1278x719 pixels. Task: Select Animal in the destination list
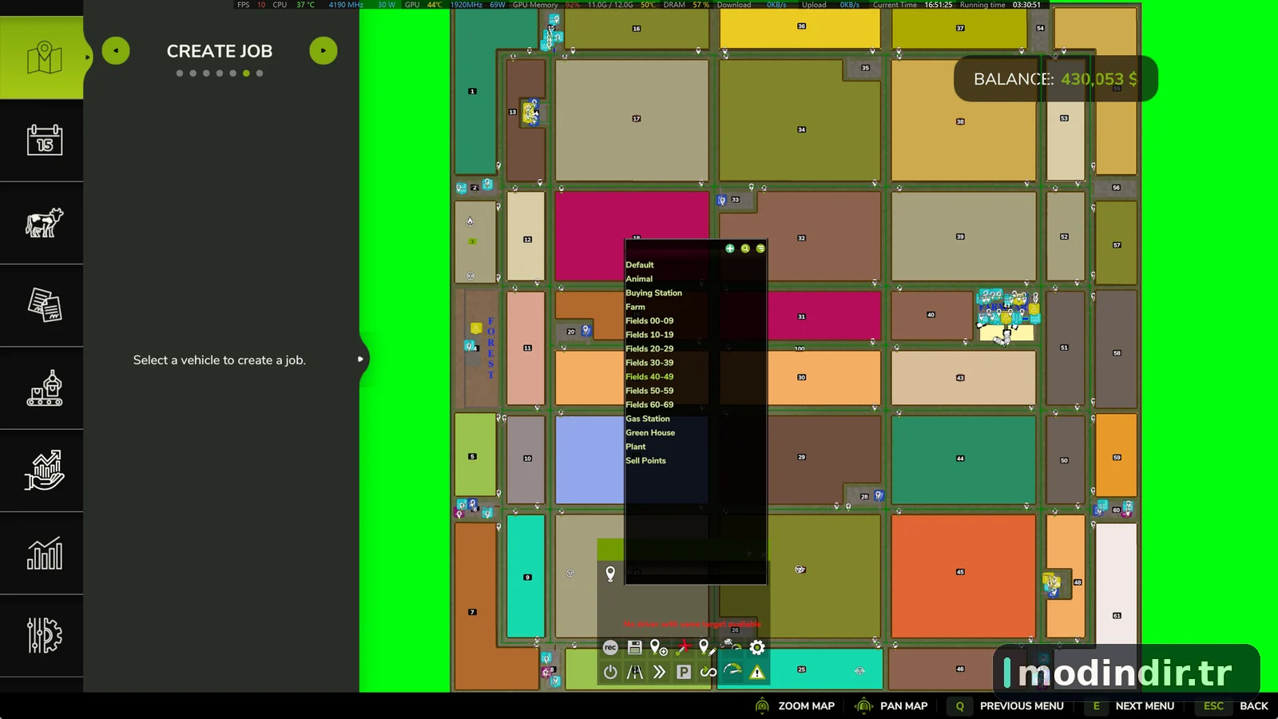[639, 279]
